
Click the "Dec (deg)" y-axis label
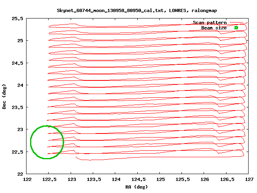pyautogui.click(x=4, y=96)
